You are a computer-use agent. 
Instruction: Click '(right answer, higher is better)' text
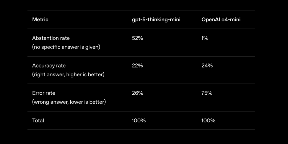[68, 75]
